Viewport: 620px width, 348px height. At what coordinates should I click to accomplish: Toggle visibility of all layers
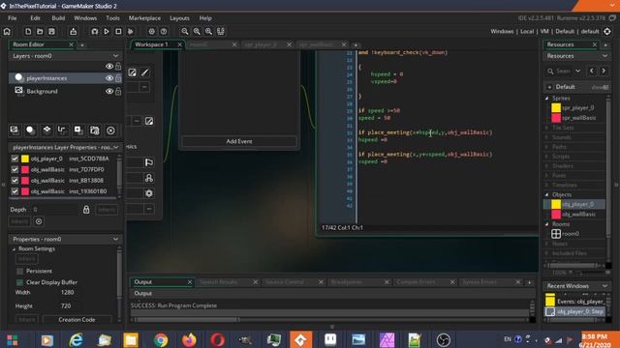click(x=109, y=67)
